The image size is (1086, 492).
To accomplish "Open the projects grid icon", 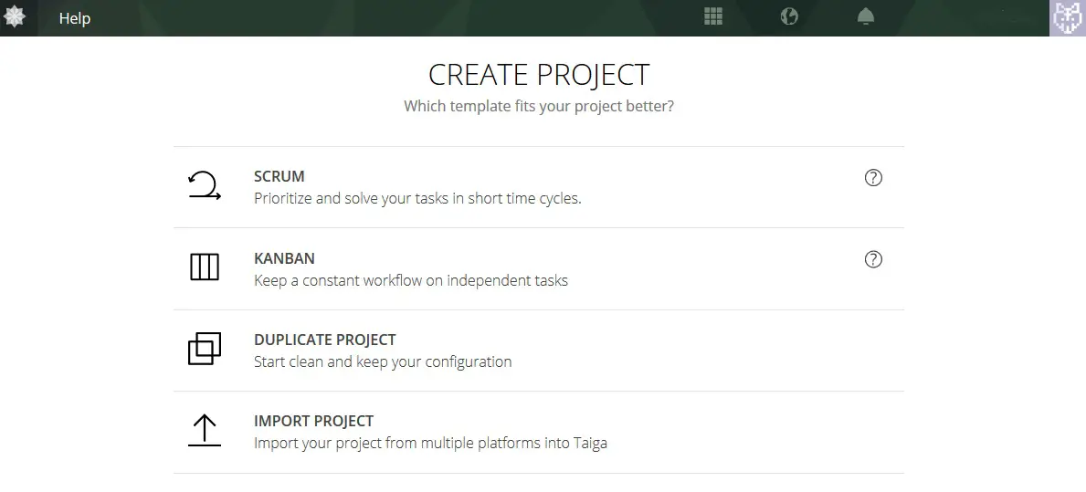I will (713, 16).
